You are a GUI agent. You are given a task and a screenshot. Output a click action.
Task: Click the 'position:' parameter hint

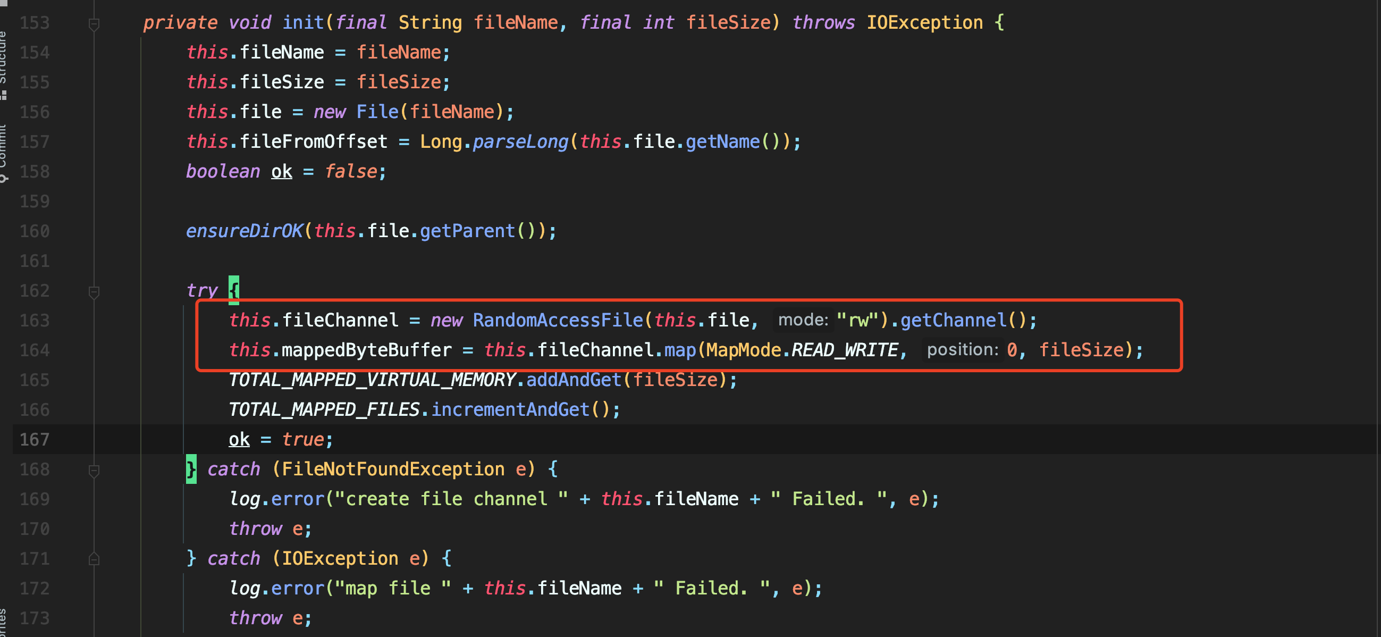click(x=962, y=349)
